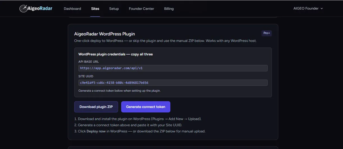The width and height of the screenshot is (343, 149).
Task: Expand the AIGEO Founder account dropdown
Action: point(308,8)
